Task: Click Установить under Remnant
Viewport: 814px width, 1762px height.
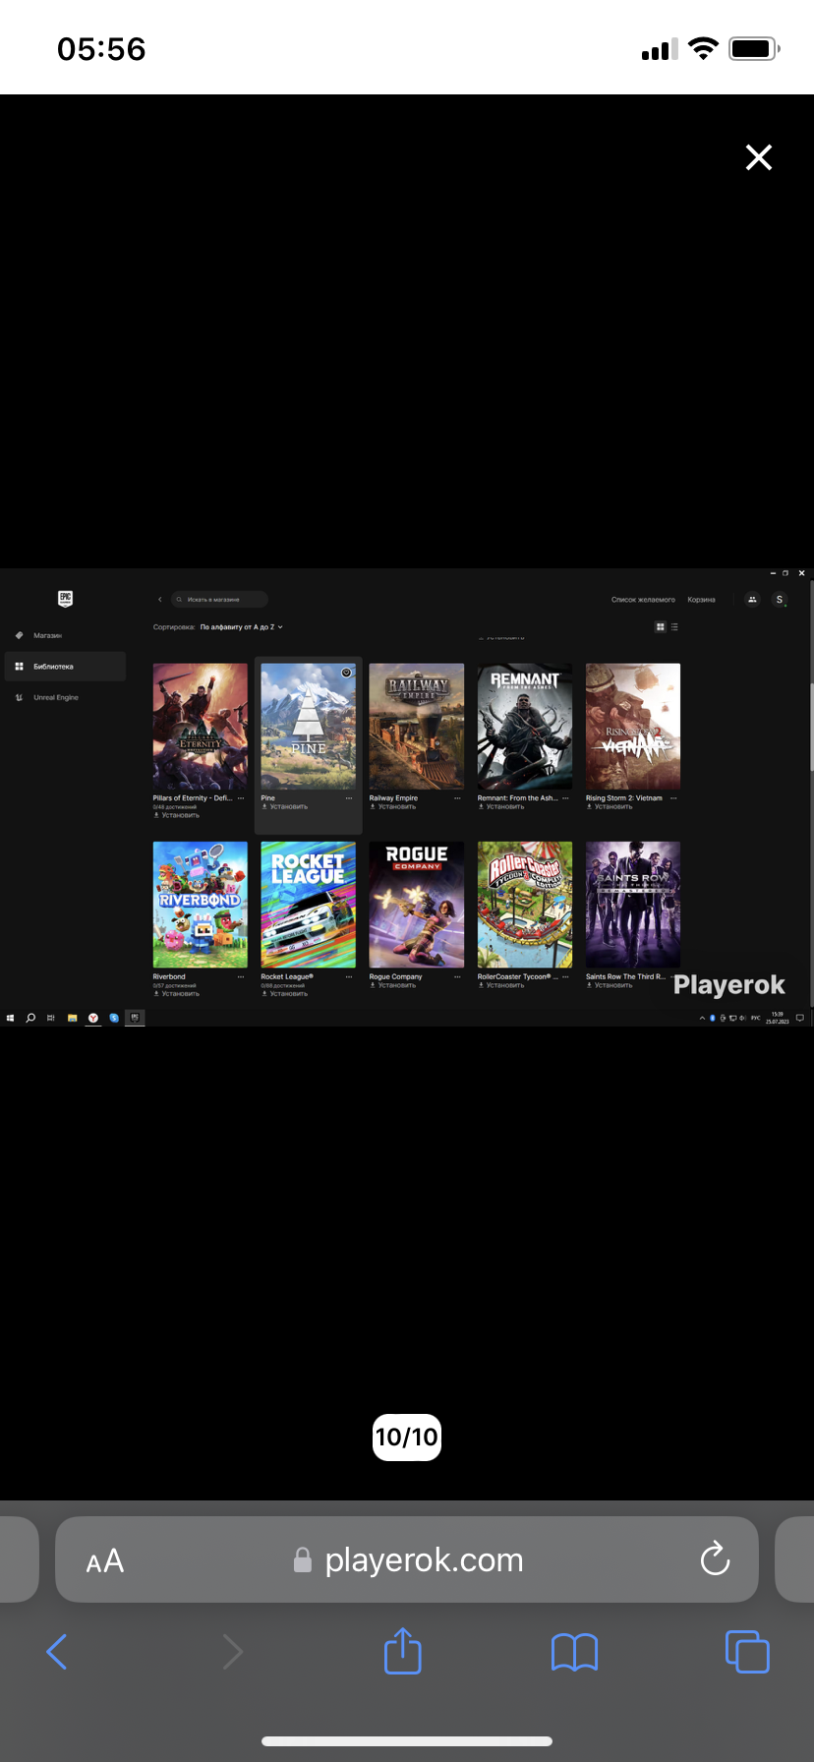Action: tap(501, 806)
